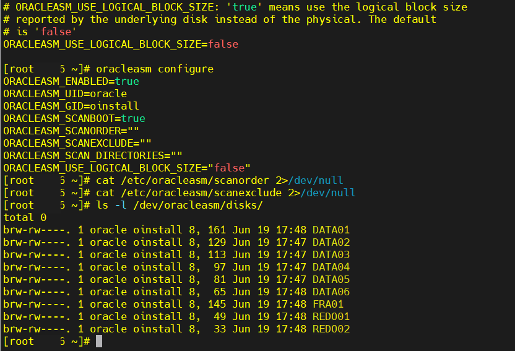Click the ORACLEASM_SCANBOOT=true line
This screenshot has width=515, height=351.
74,118
